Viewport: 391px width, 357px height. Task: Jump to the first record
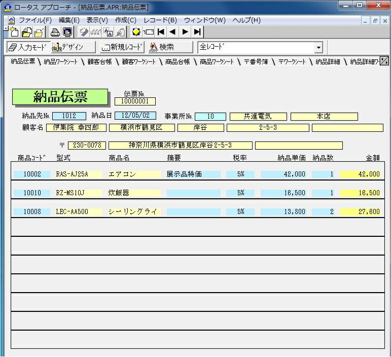(161, 32)
